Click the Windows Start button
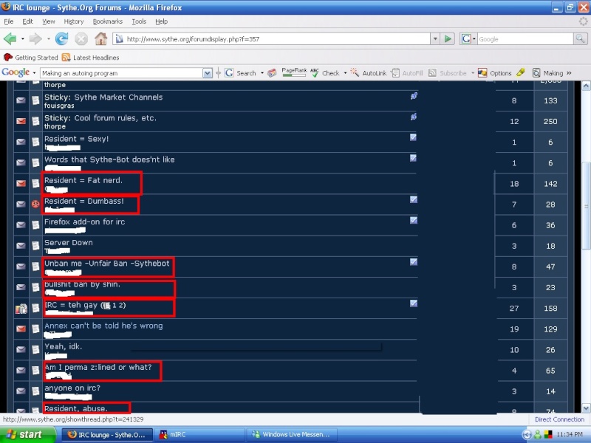 [28, 435]
